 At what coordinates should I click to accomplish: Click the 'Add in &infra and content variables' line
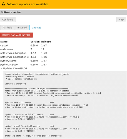tap(45, 107)
